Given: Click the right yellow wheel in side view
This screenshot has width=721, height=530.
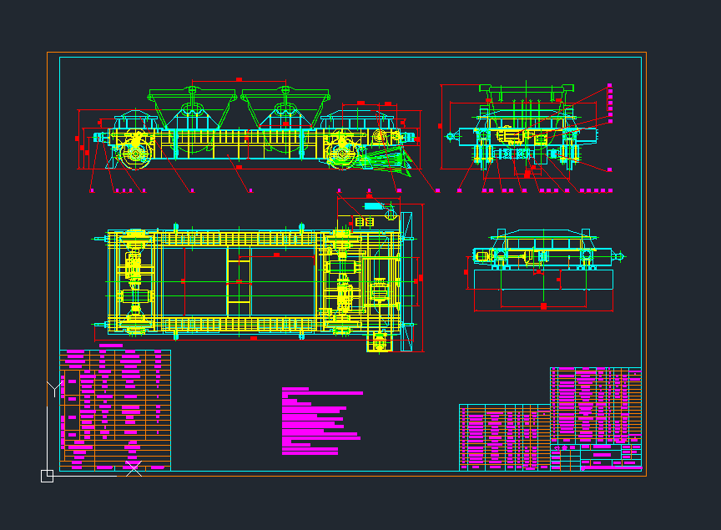Looking at the screenshot, I should [x=341, y=154].
